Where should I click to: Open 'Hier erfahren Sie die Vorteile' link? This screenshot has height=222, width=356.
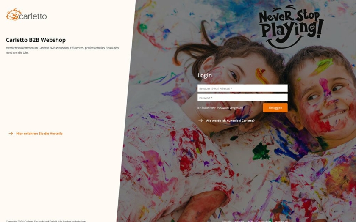click(39, 134)
